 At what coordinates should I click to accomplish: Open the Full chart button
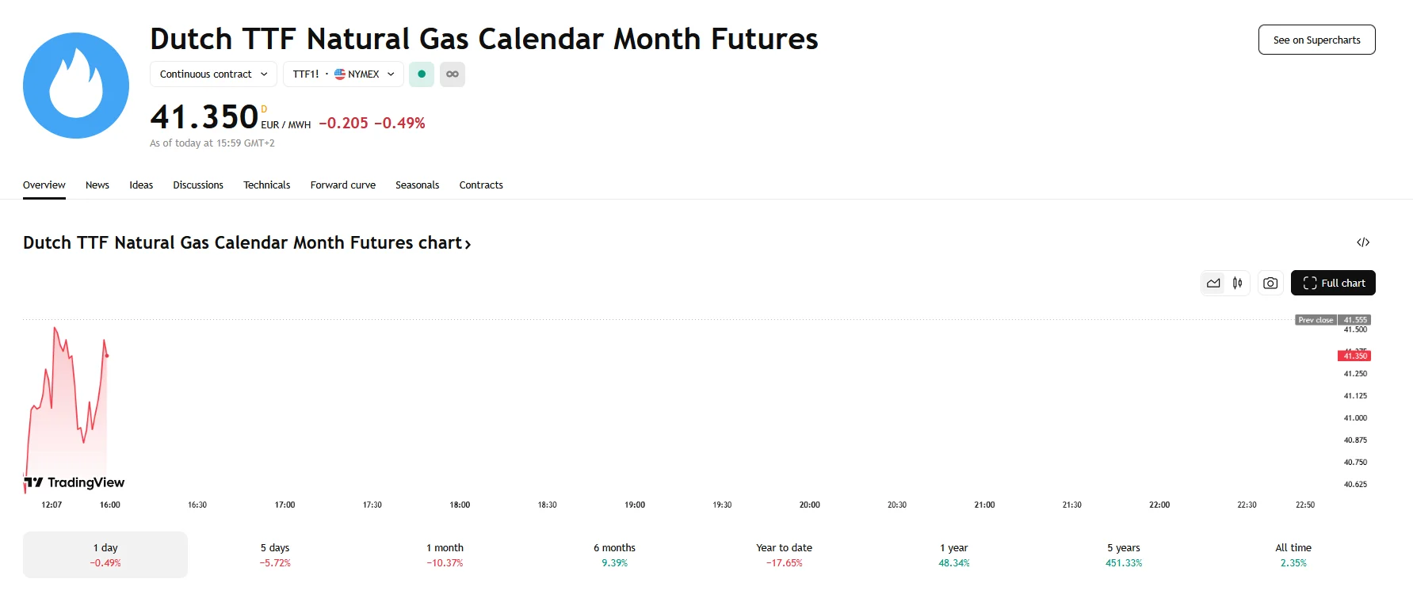pos(1333,283)
